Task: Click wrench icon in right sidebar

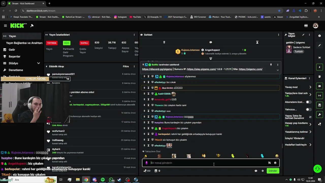Action: (319, 115)
